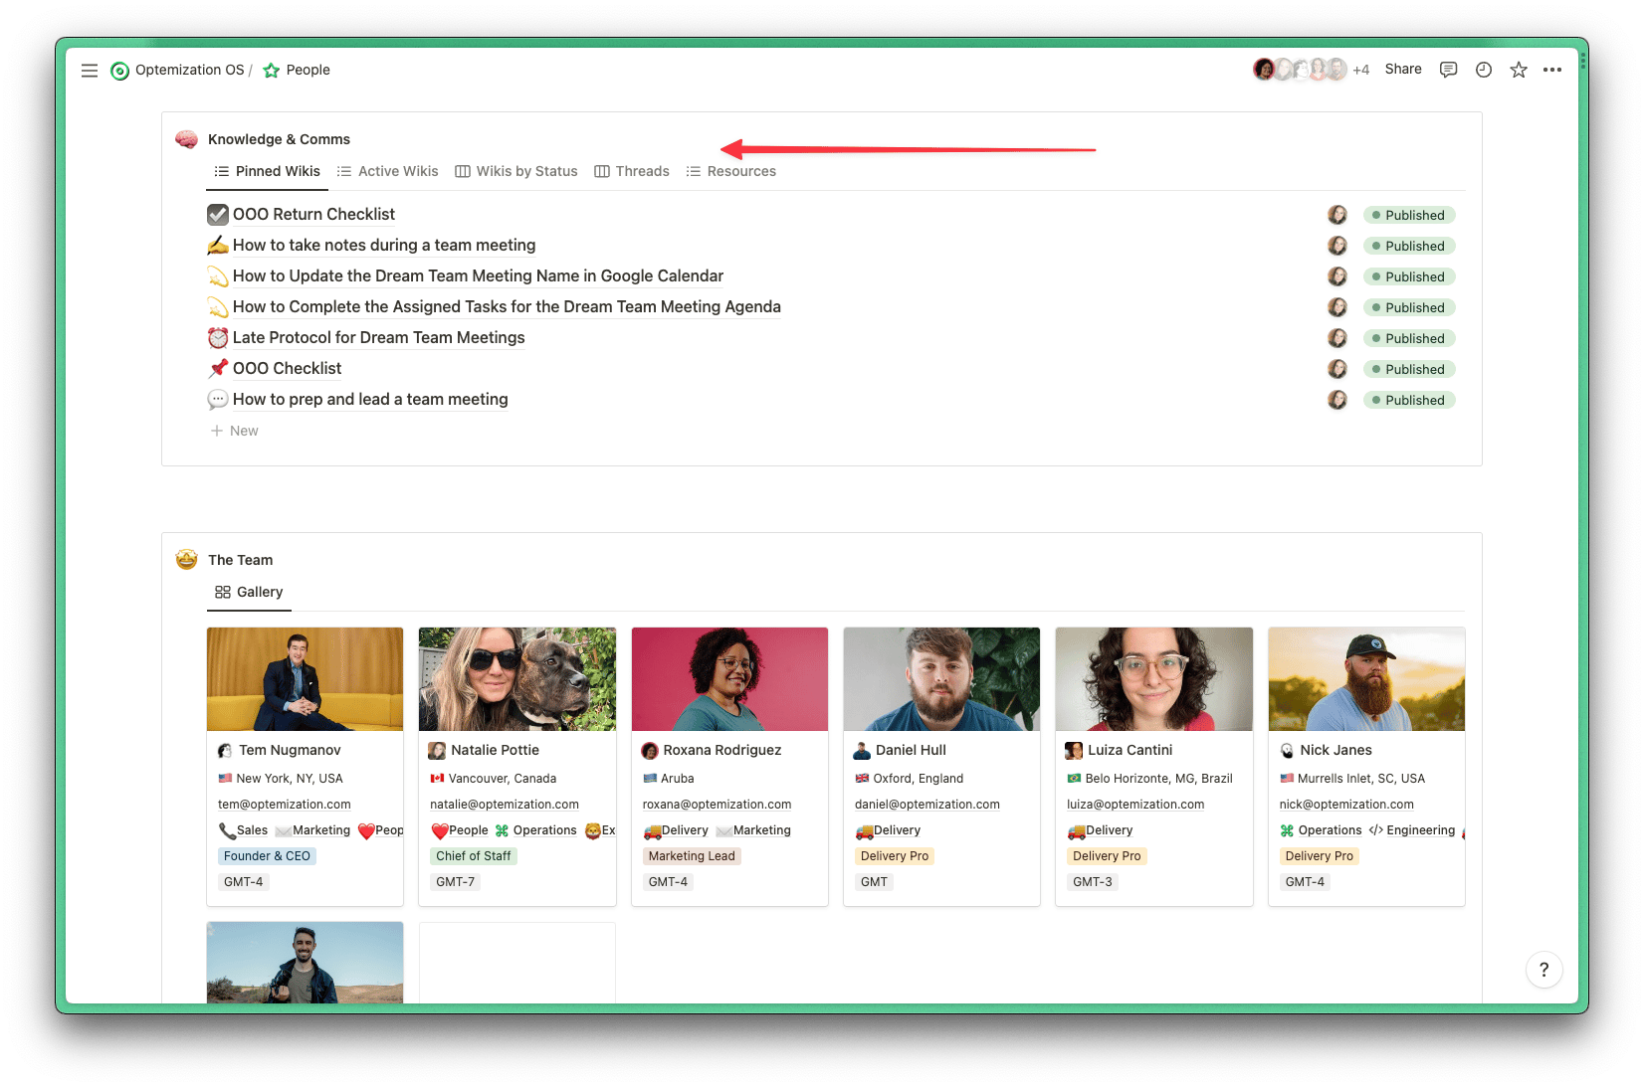This screenshot has width=1644, height=1087.
Task: Open OOO Return Checklist page
Action: tap(313, 215)
